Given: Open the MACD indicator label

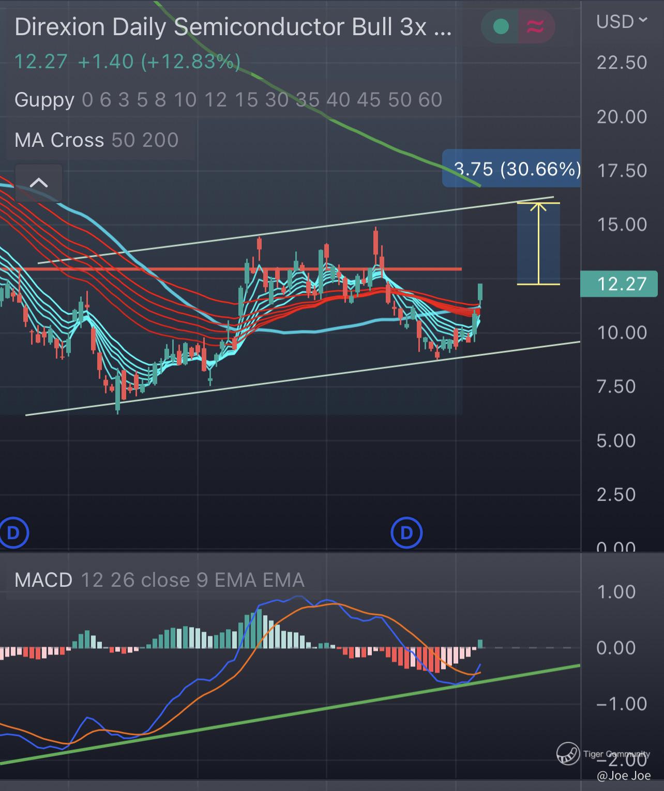Looking at the screenshot, I should 159,580.
